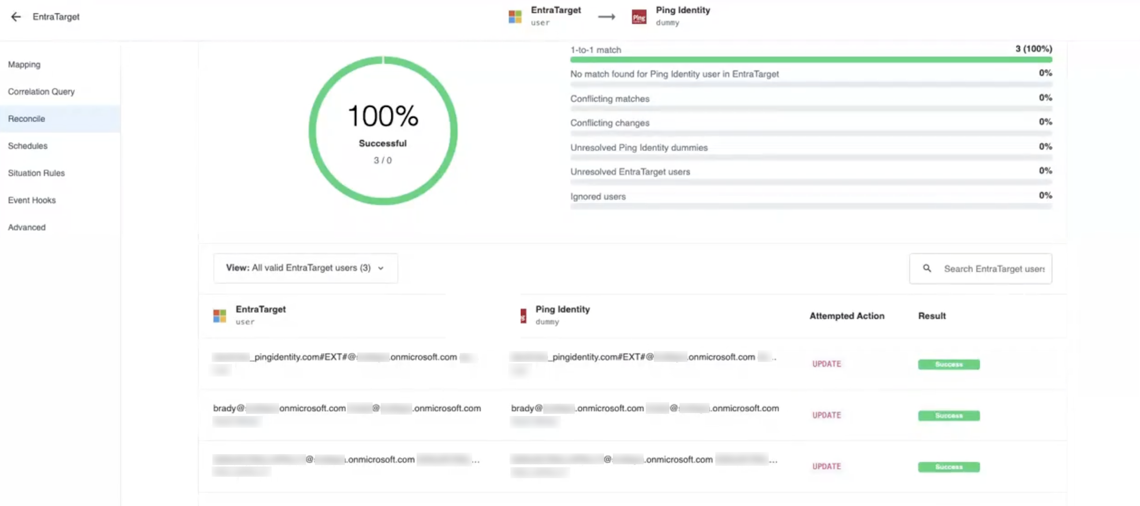1140x506 pixels.
Task: Go back using the arrow icon
Action: 16,17
